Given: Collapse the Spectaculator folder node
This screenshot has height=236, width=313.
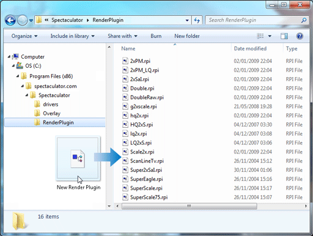Looking at the screenshot, I should pos(27,95).
